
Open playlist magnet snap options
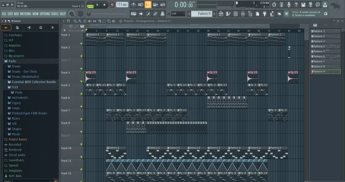click(x=69, y=21)
